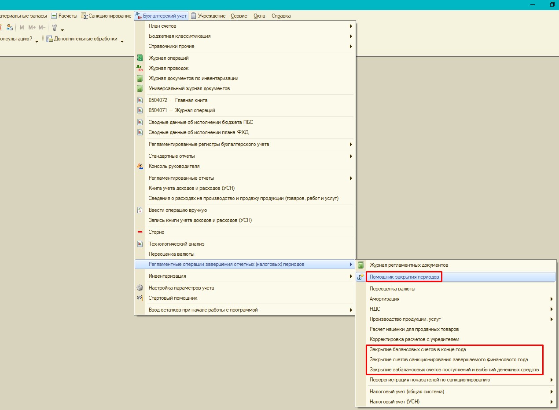The image size is (559, 410).
Task: Click the wrench tool icon in toolbar
Action: (x=55, y=27)
